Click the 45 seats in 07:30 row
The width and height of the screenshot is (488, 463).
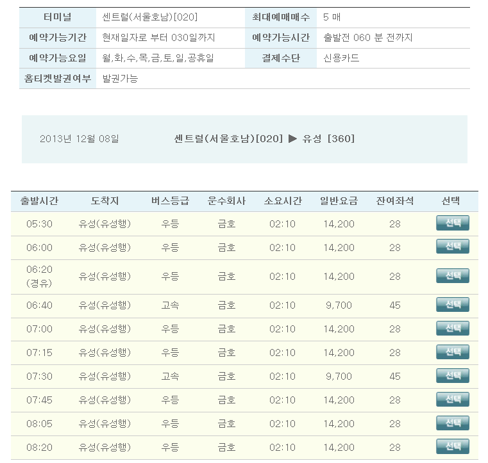tap(394, 377)
